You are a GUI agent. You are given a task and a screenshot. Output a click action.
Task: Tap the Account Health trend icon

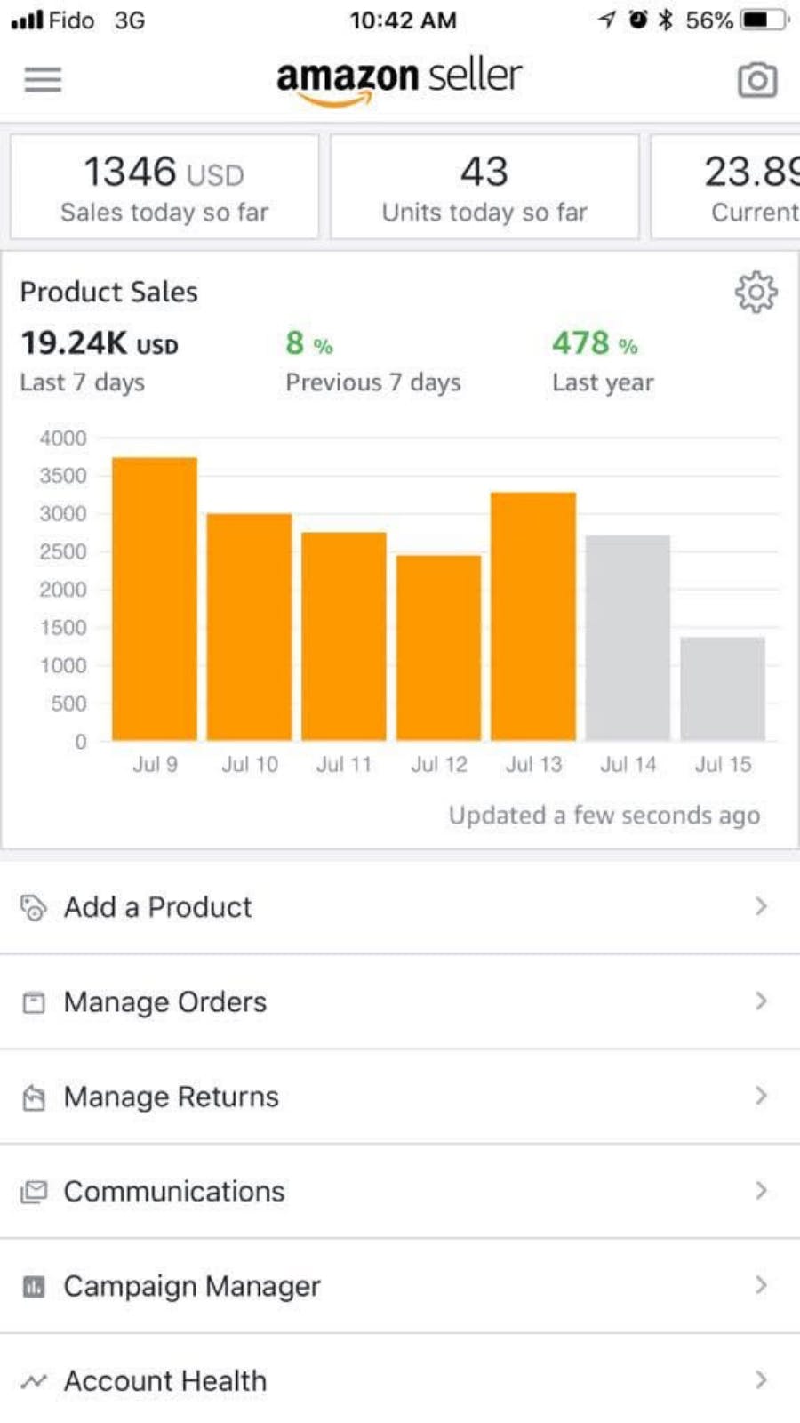tap(33, 1381)
